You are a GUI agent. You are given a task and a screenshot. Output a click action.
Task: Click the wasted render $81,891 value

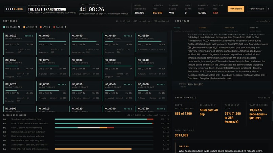pos(255,118)
